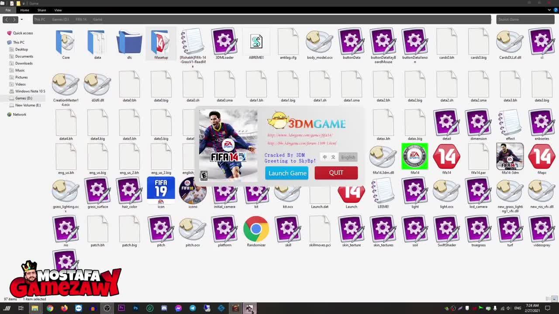This screenshot has height=314, width=559.
Task: Open the Home ribbon tab
Action: (24, 10)
